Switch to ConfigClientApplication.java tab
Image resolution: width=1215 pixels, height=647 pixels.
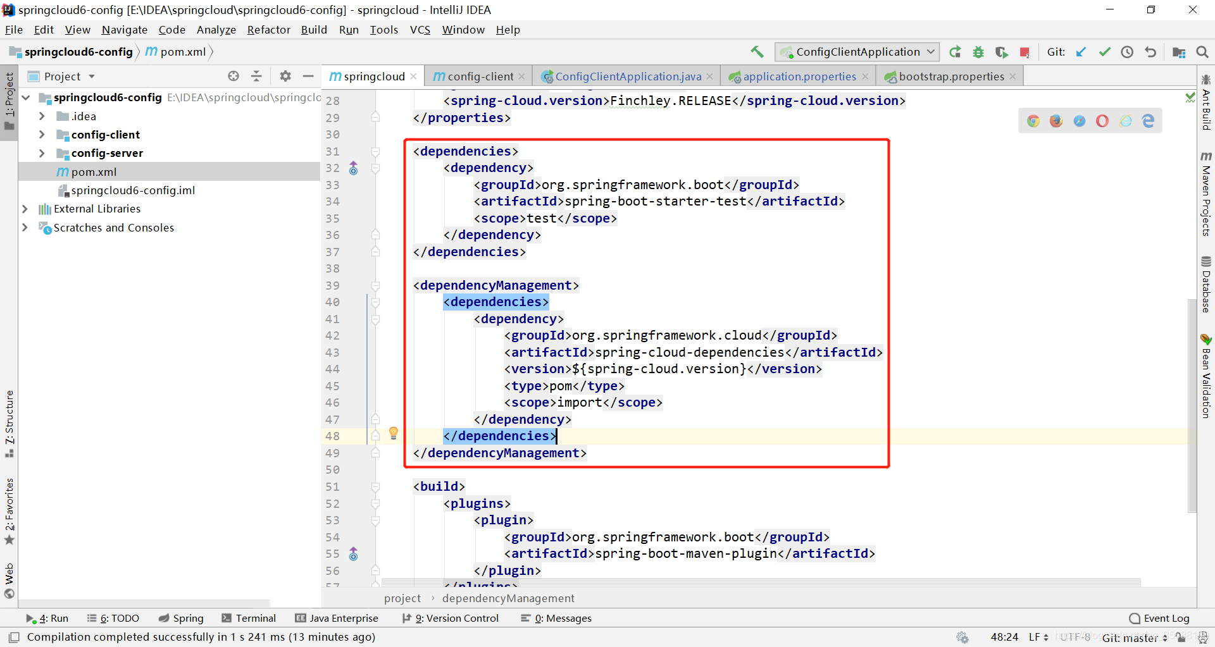pos(628,76)
